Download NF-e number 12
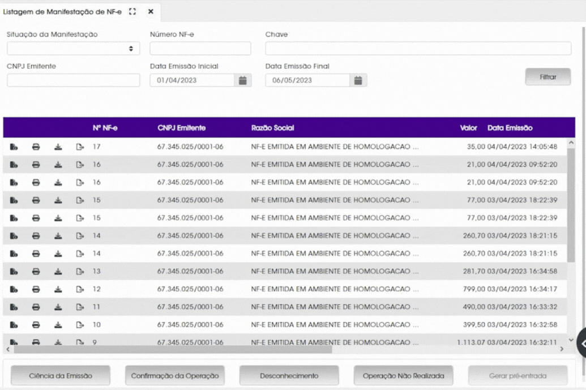Viewport: 586px width, 390px height. [x=58, y=289]
